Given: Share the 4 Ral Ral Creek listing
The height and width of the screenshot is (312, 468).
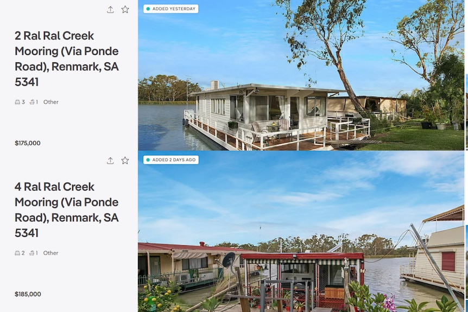Looking at the screenshot, I should [110, 161].
